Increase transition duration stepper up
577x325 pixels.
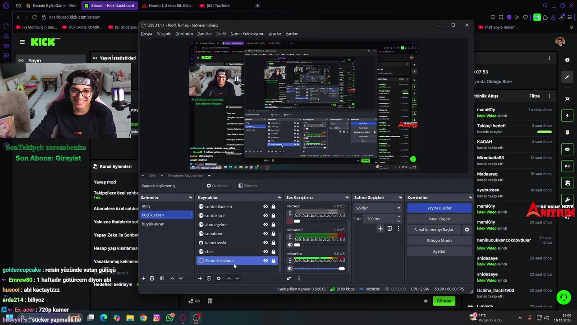coord(398,217)
